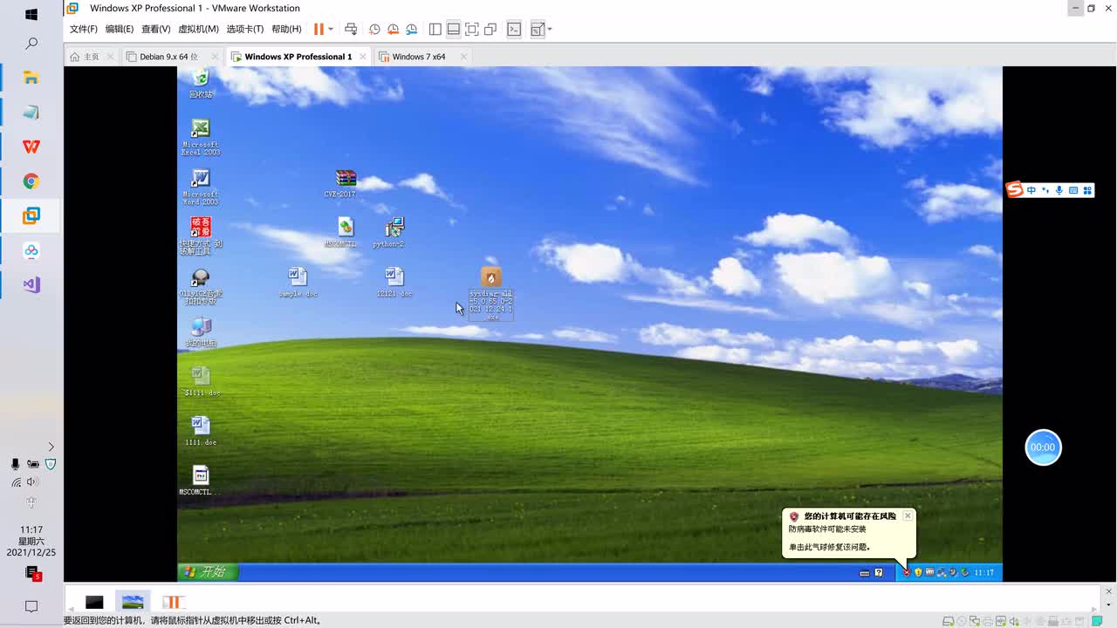Image resolution: width=1117 pixels, height=628 pixels.
Task: Select the sysdiag-all exe installer icon
Action: coord(491,293)
